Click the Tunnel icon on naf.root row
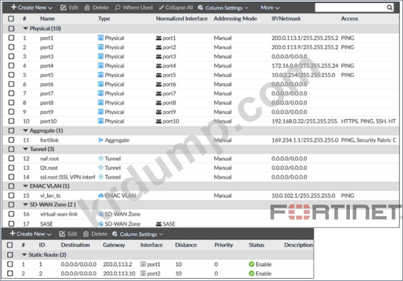403x281 pixels. tap(101, 159)
